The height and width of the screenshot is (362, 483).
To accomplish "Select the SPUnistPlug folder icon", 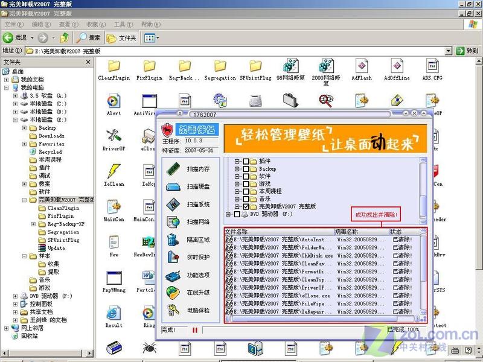I will pyautogui.click(x=255, y=66).
